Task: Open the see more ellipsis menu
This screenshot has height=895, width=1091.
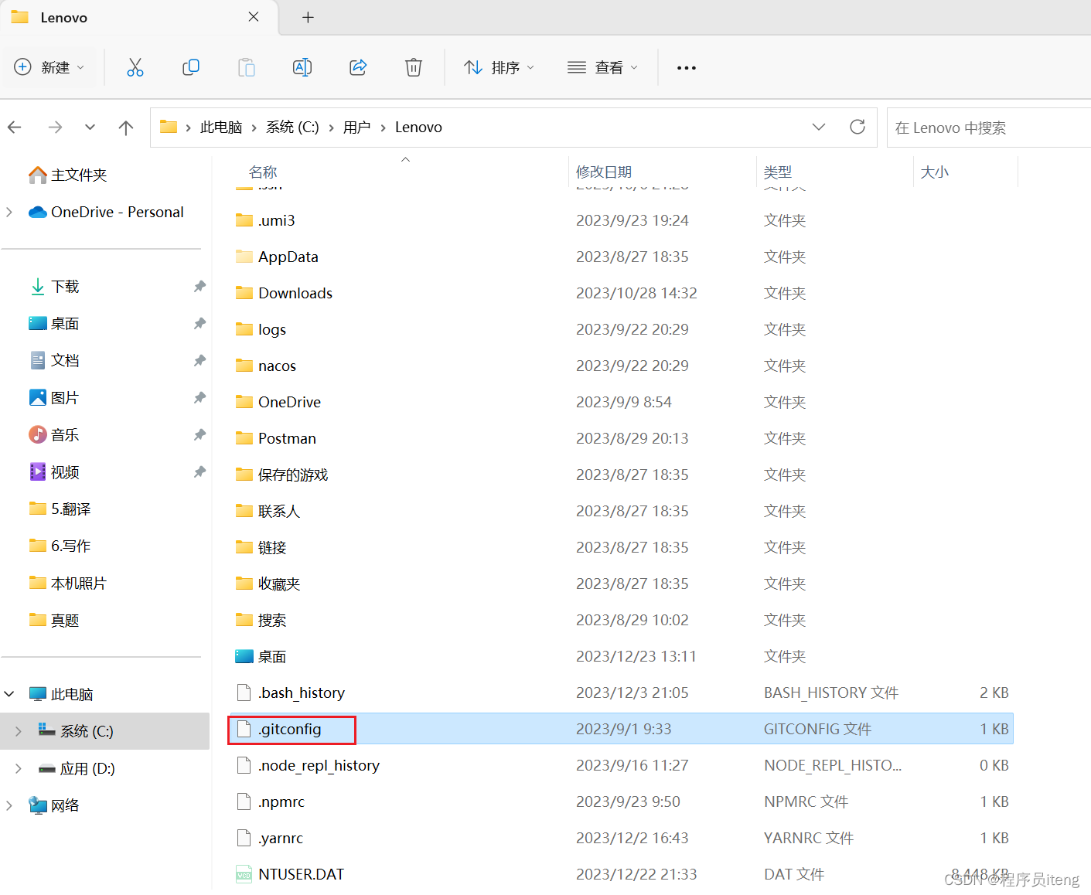Action: click(686, 67)
